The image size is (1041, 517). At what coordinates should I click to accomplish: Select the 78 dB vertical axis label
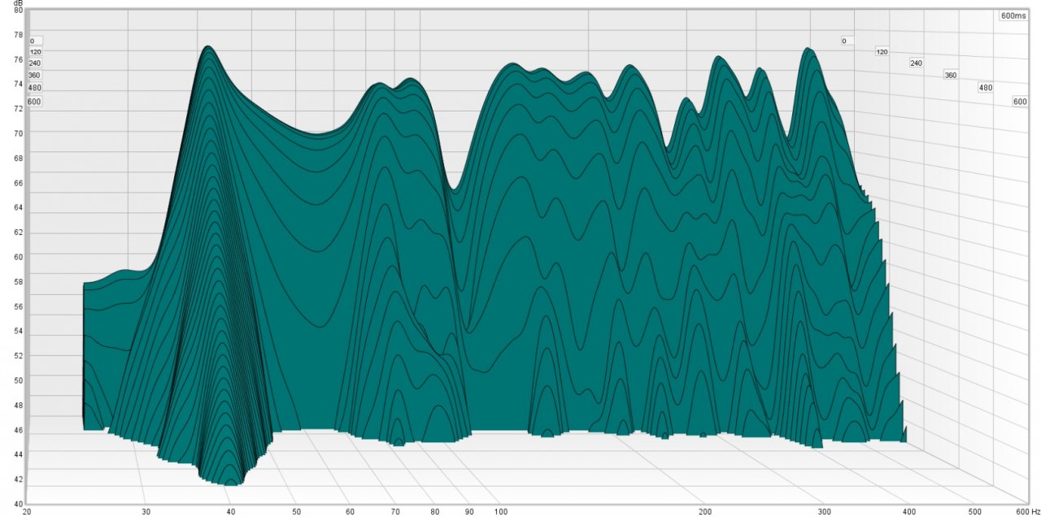pyautogui.click(x=18, y=35)
